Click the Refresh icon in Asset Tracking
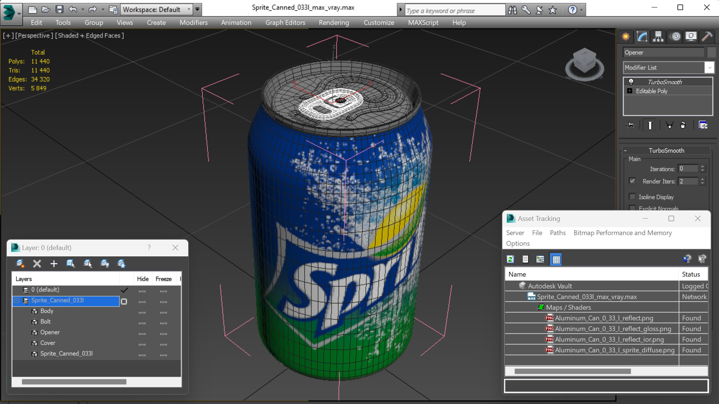719x404 pixels. pos(510,259)
